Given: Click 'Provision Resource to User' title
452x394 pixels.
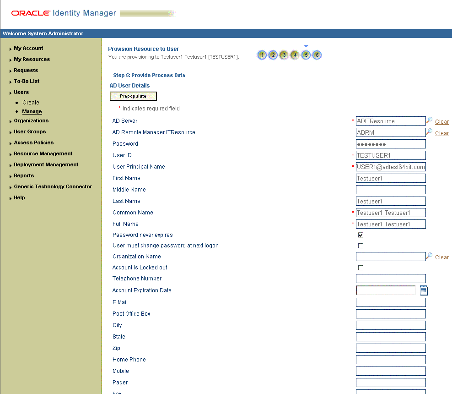Looking at the screenshot, I should (x=143, y=49).
